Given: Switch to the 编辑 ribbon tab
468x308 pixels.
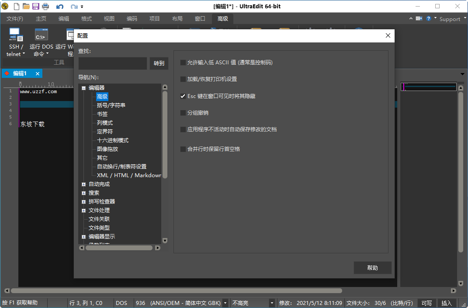Looking at the screenshot, I should tap(64, 18).
